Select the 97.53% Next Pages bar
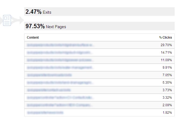 pos(99,26)
